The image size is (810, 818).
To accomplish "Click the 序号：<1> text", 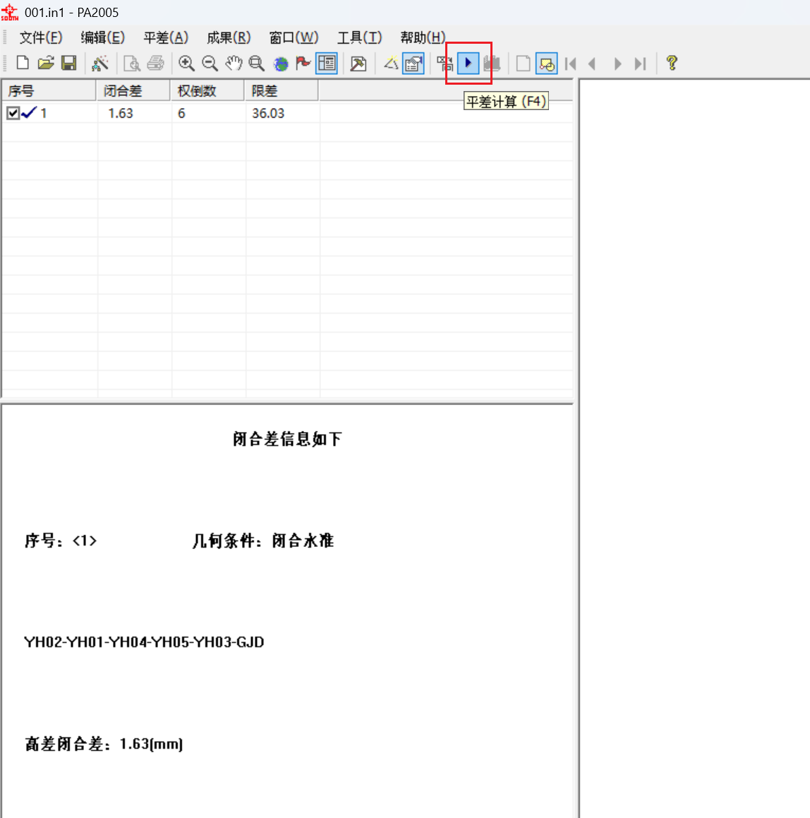I will (61, 541).
